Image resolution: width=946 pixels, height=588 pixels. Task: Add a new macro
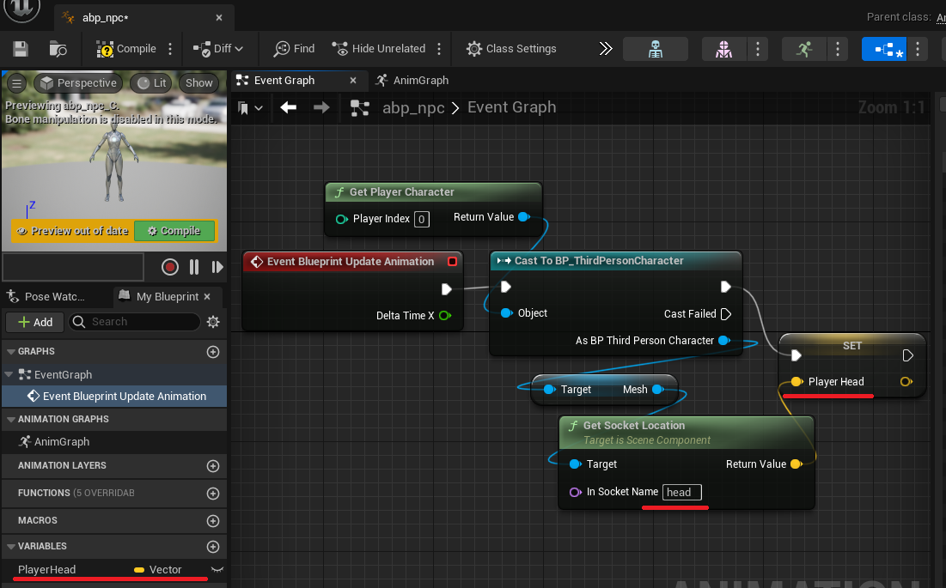click(213, 520)
